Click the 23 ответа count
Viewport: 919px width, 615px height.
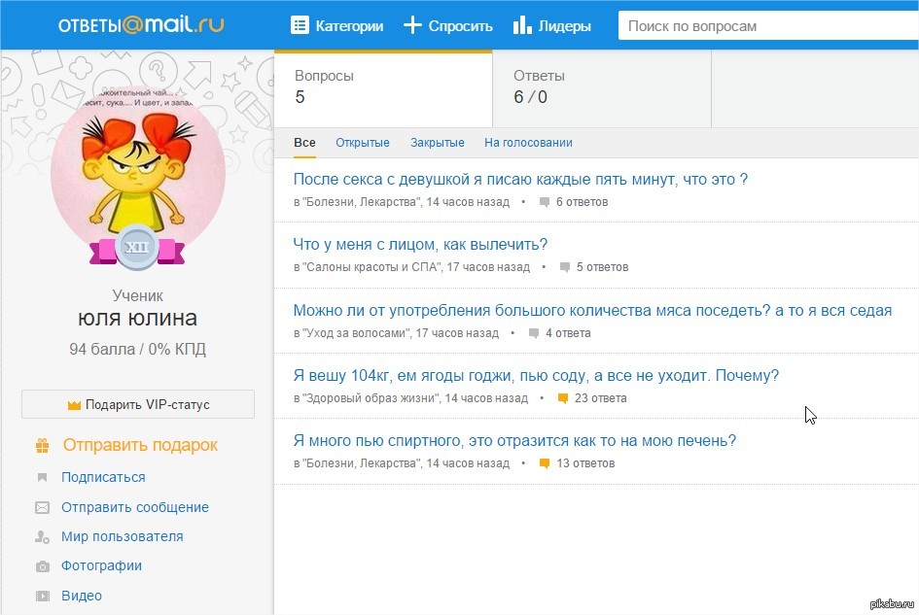601,398
